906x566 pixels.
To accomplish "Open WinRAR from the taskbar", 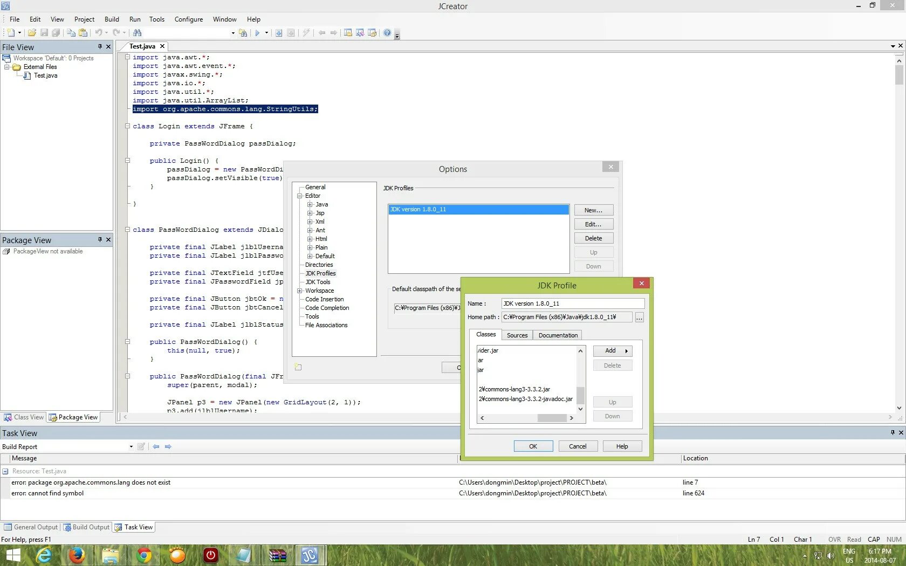I will [x=278, y=555].
